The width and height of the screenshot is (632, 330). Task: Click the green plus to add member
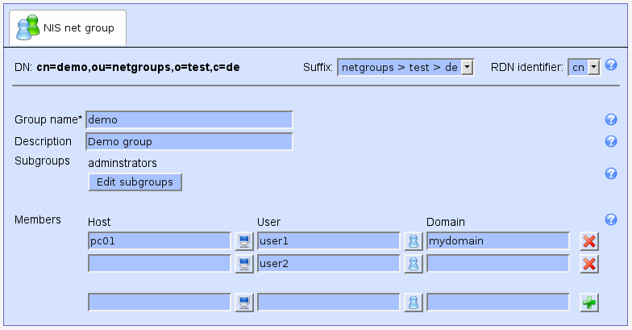(589, 303)
